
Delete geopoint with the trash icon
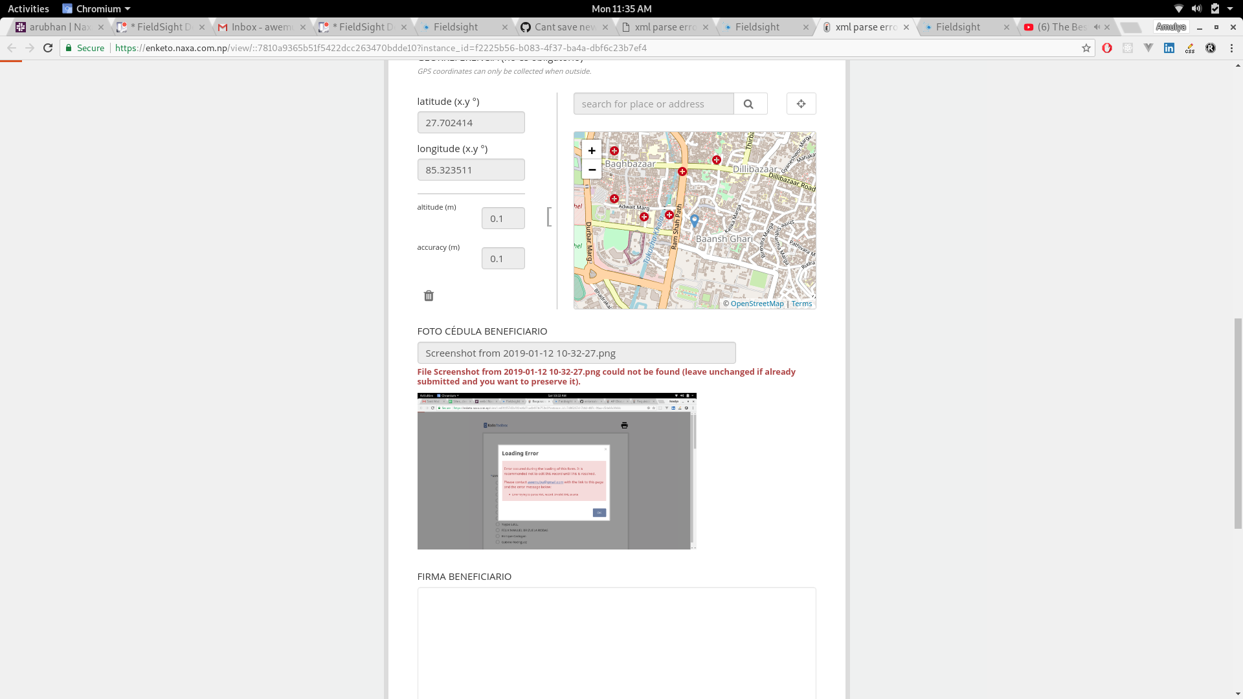tap(429, 296)
